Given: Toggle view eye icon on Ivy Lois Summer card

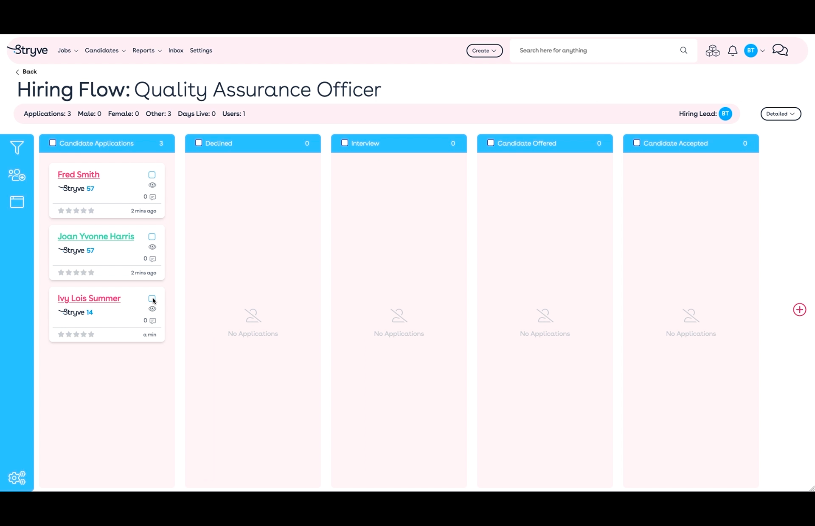Looking at the screenshot, I should point(152,309).
